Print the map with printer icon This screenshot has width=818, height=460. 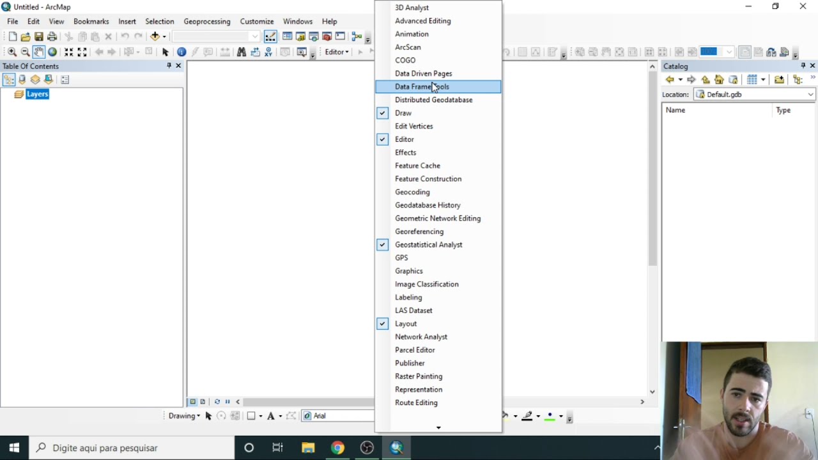point(52,36)
